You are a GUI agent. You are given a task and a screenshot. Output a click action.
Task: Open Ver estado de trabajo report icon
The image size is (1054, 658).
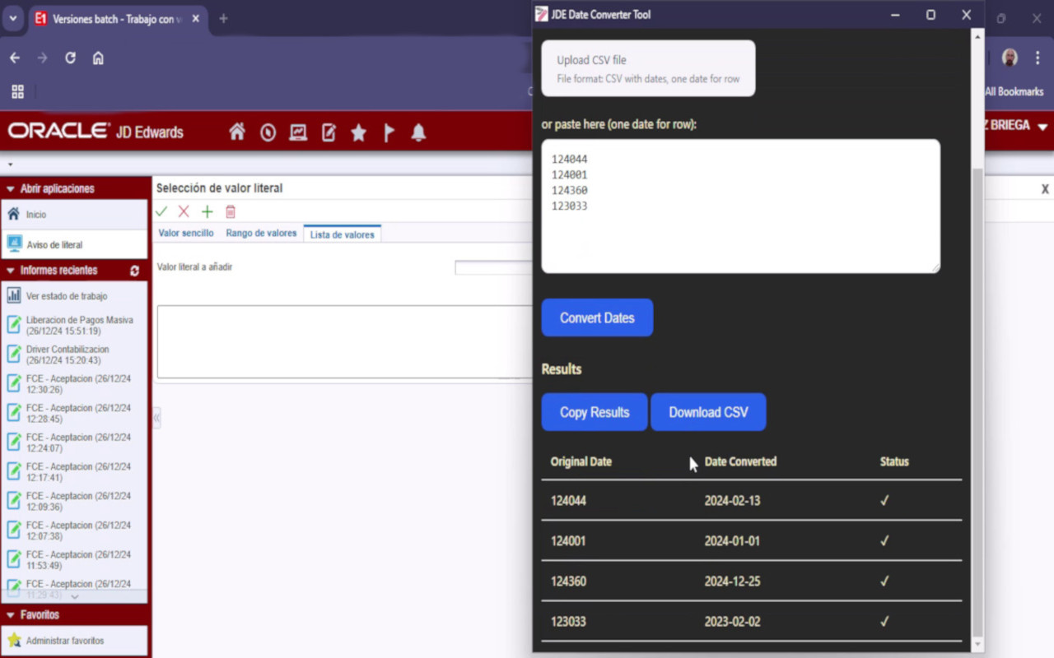pos(15,295)
